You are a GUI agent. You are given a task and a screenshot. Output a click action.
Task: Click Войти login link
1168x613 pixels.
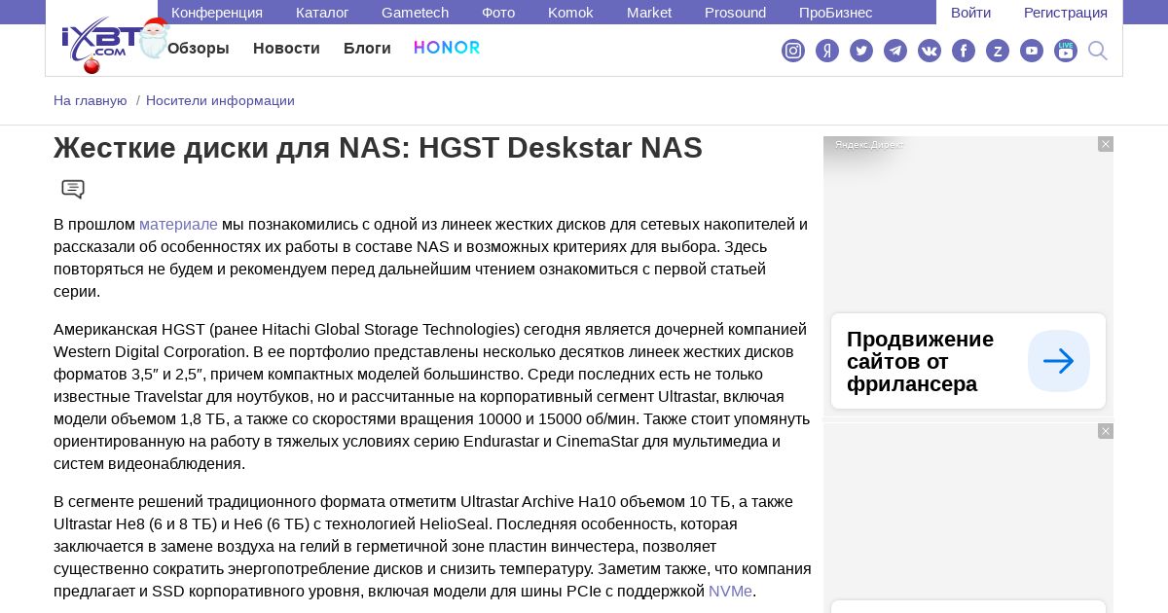[971, 13]
